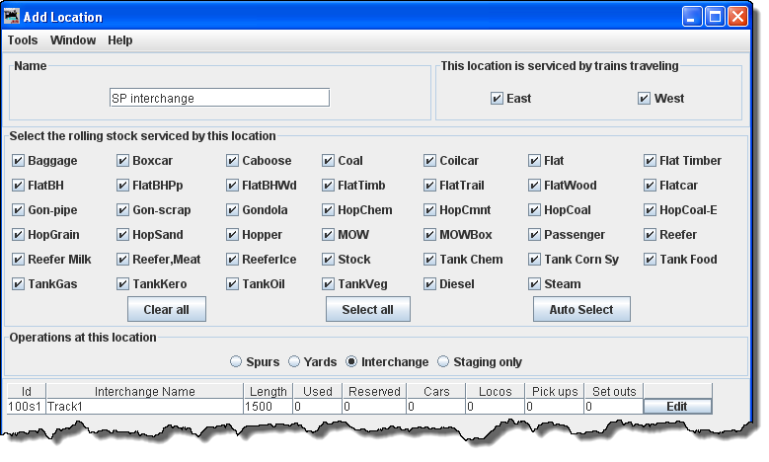Click the Interchange Name column header
The image size is (769, 462).
tap(144, 392)
